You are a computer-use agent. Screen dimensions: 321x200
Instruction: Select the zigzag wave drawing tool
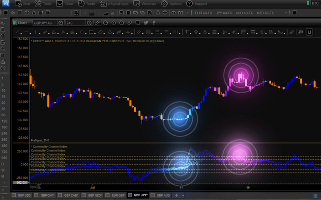pos(45,32)
